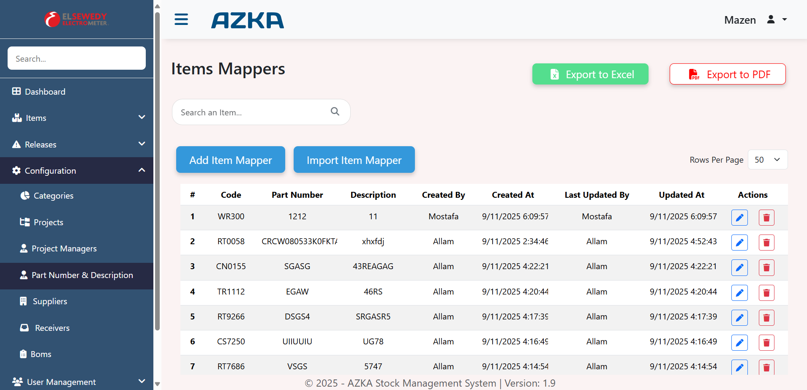Viewport: 807px width, 390px height.
Task: Click the magnifier icon in item search
Action: 335,112
